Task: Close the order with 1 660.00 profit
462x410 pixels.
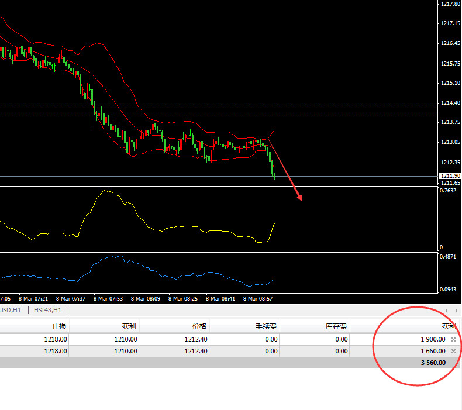Action: pyautogui.click(x=453, y=351)
